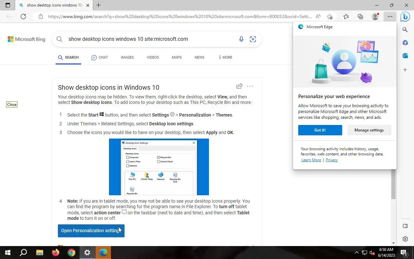Search by voice with microphone icon
This screenshot has height=259, width=414.
click(x=241, y=39)
